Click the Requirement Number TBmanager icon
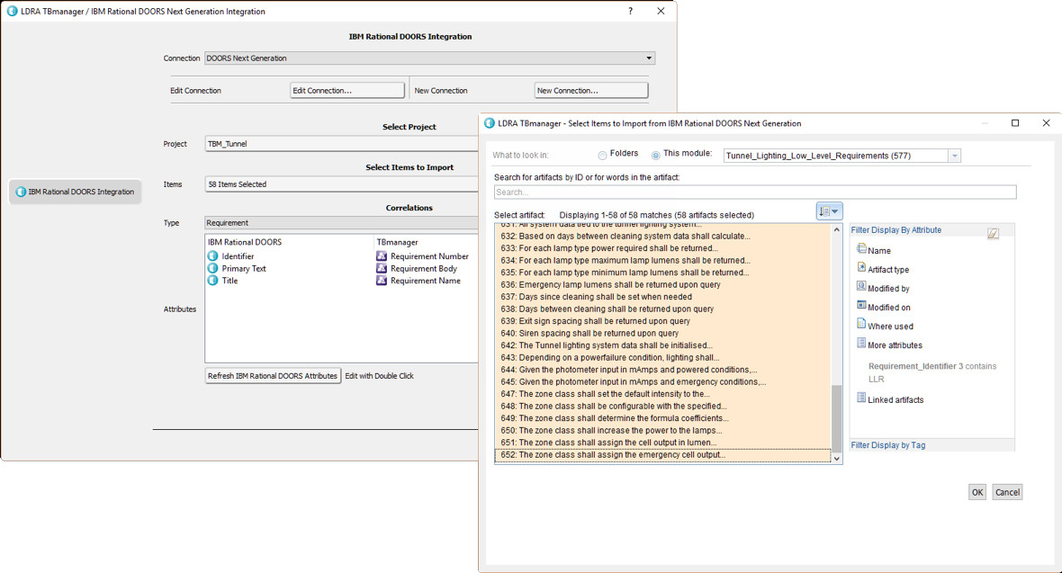This screenshot has width=1062, height=573. (382, 256)
